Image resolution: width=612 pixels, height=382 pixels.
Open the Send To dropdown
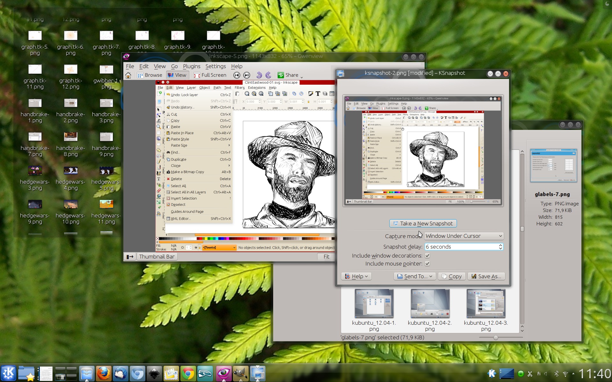pos(414,276)
